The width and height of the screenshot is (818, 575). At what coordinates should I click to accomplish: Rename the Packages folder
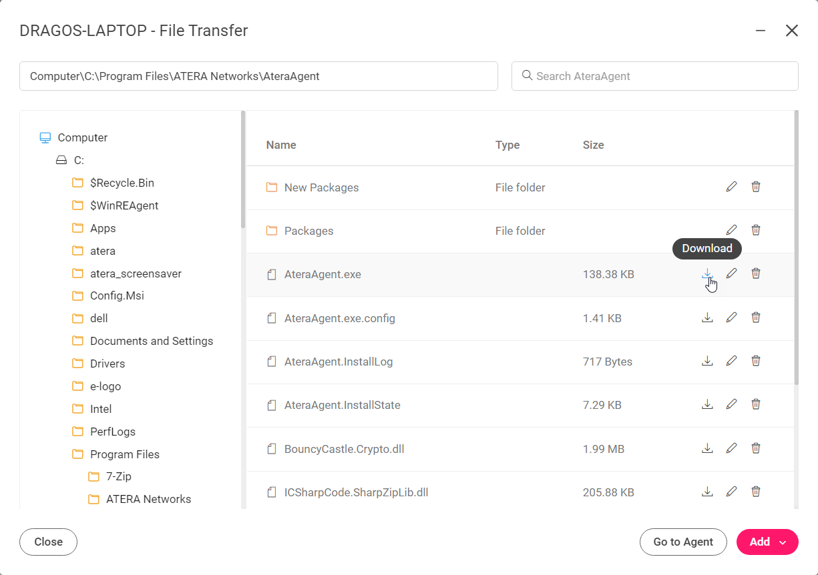[x=731, y=230]
